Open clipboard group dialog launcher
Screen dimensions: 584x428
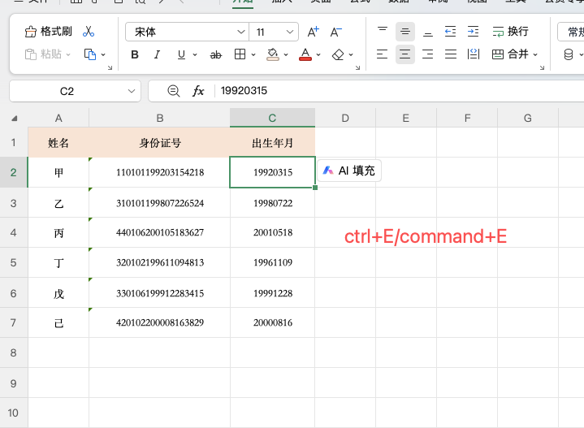(x=110, y=67)
